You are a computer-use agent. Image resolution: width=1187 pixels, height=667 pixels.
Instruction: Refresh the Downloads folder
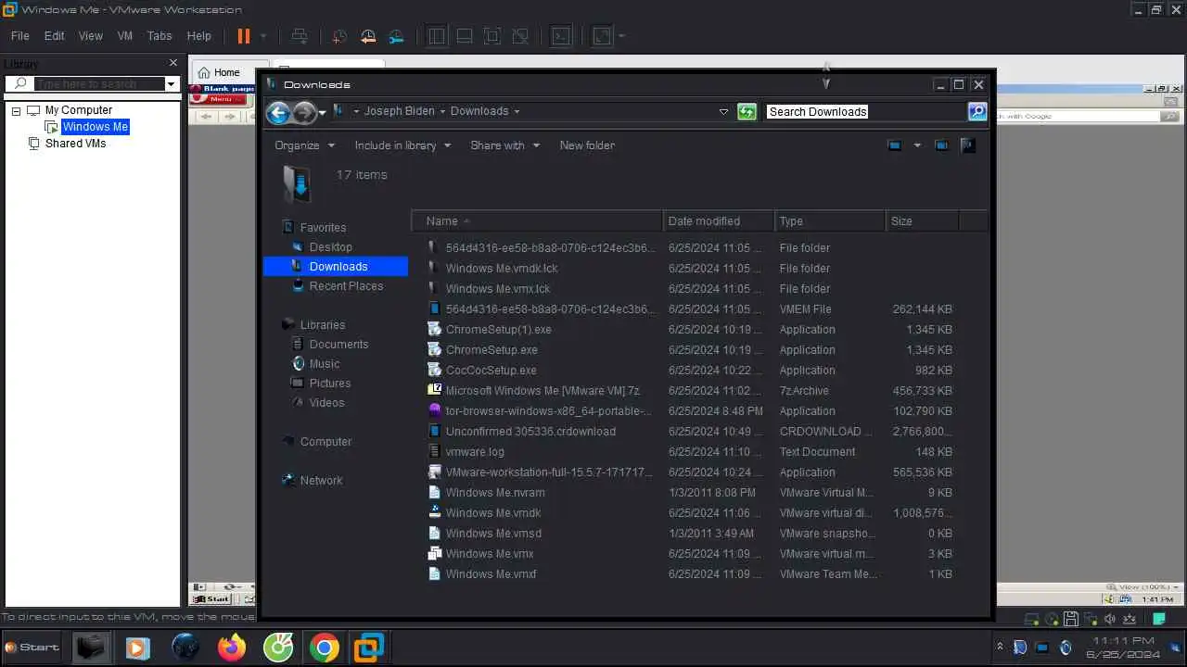(747, 111)
